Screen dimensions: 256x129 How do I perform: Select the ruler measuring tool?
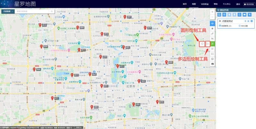tap(212, 34)
